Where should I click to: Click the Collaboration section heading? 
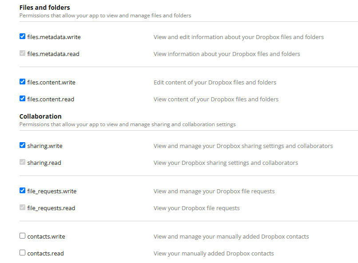[x=40, y=116]
